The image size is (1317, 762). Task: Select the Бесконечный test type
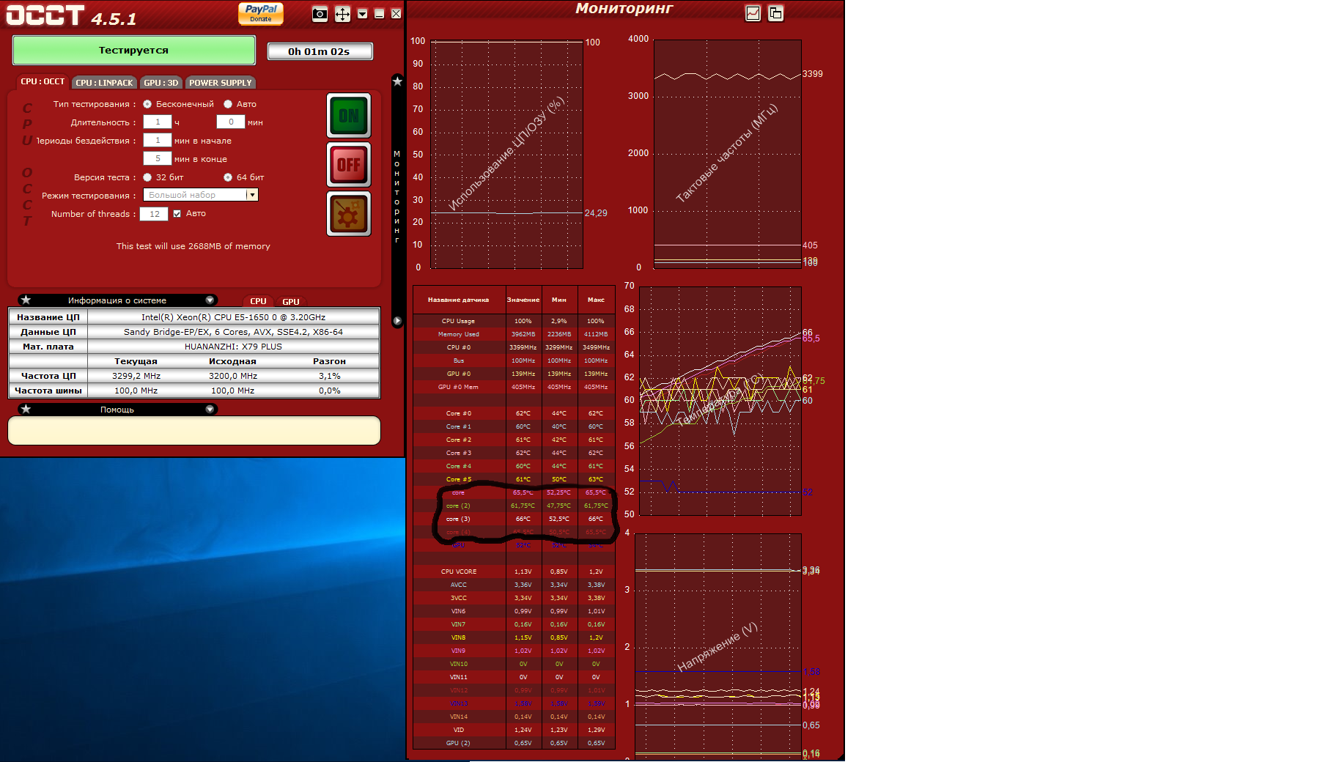point(147,104)
